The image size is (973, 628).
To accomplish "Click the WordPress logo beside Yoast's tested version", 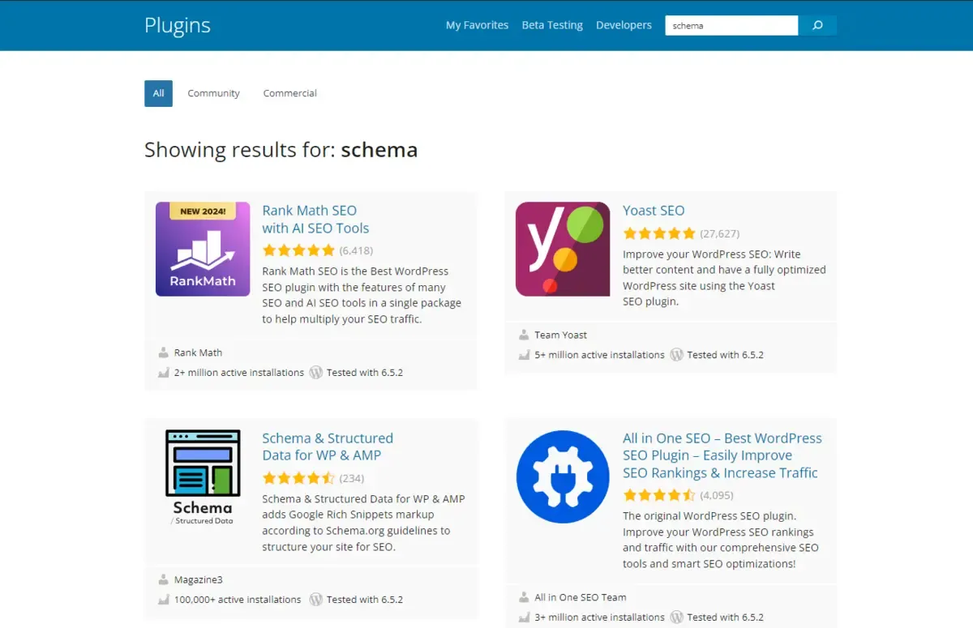I will click(677, 354).
